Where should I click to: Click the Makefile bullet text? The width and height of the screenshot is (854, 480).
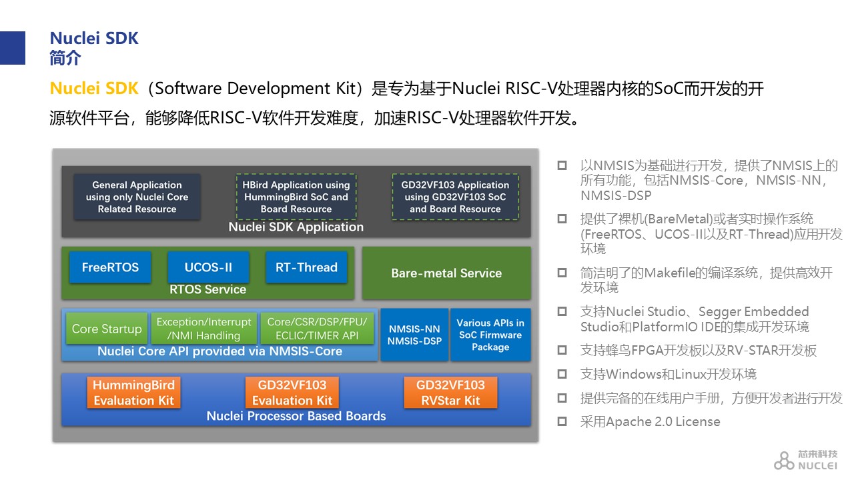[707, 280]
